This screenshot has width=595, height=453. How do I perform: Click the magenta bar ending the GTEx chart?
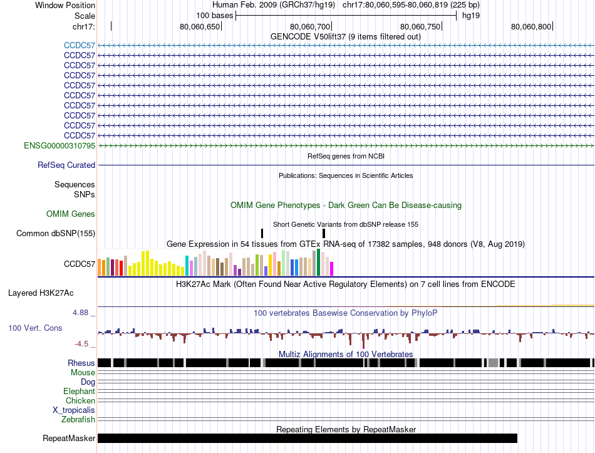[332, 269]
